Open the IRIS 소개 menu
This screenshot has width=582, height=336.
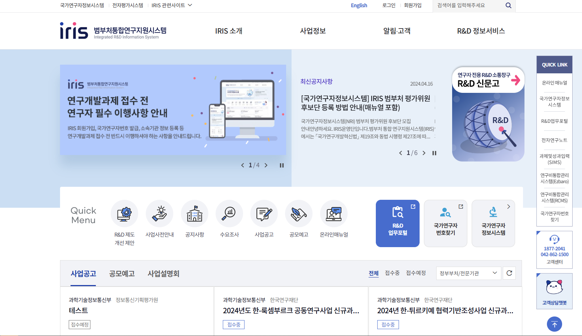tap(229, 31)
